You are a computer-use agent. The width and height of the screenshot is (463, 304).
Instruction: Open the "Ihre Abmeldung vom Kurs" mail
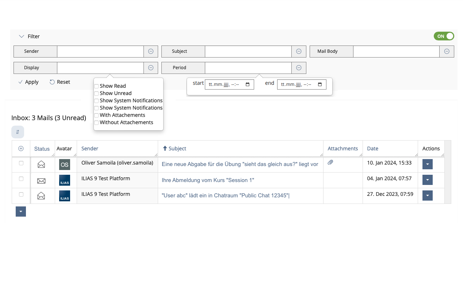coord(208,180)
